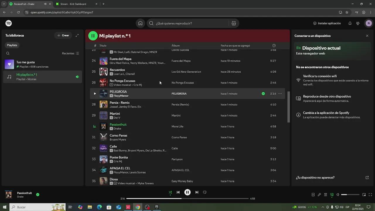The height and width of the screenshot is (211, 375).
Task: Open the notifications bell
Action: (350, 23)
